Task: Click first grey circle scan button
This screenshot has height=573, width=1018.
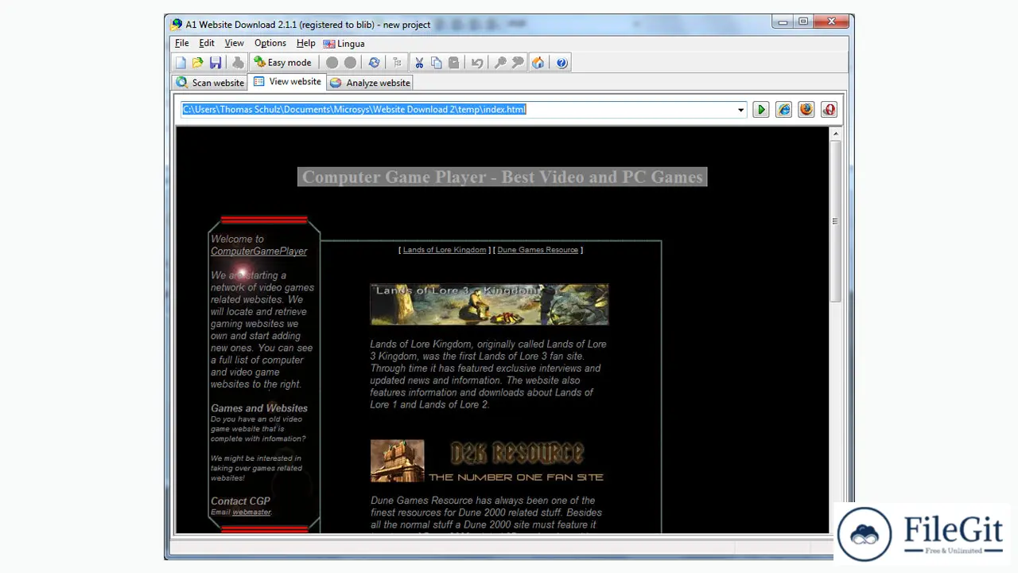Action: [x=332, y=63]
